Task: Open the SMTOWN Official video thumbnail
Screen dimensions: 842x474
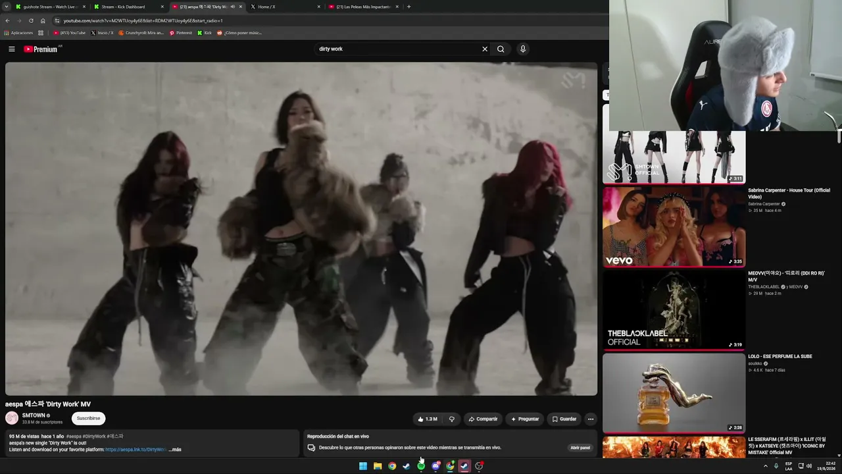Action: [674, 157]
